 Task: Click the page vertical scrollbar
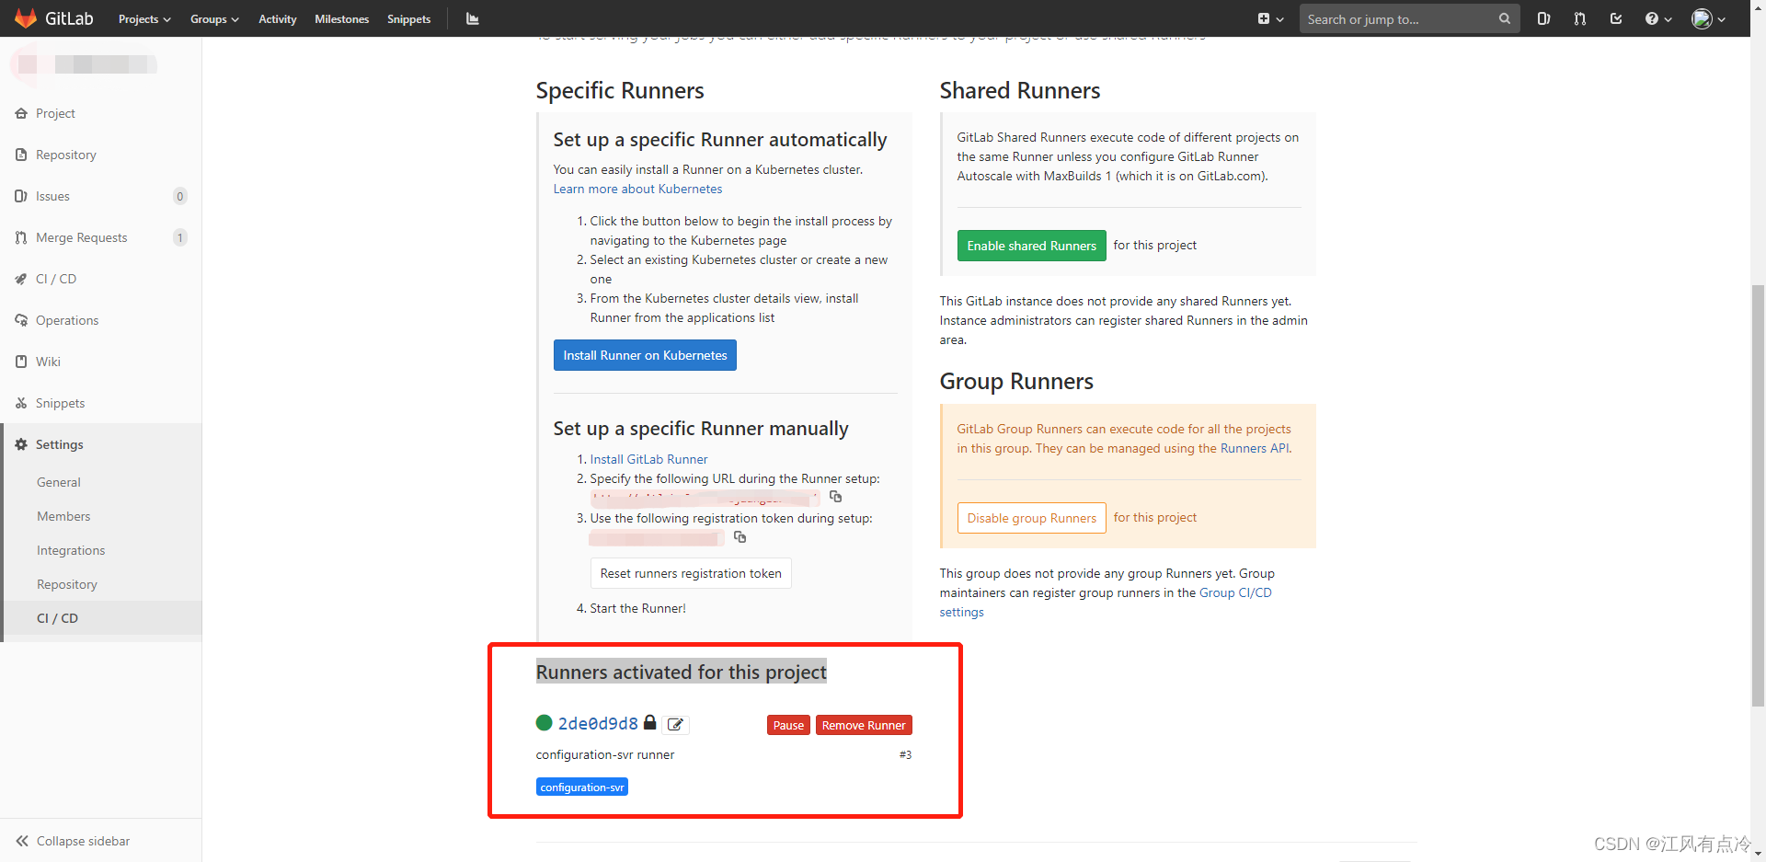pos(1758,495)
